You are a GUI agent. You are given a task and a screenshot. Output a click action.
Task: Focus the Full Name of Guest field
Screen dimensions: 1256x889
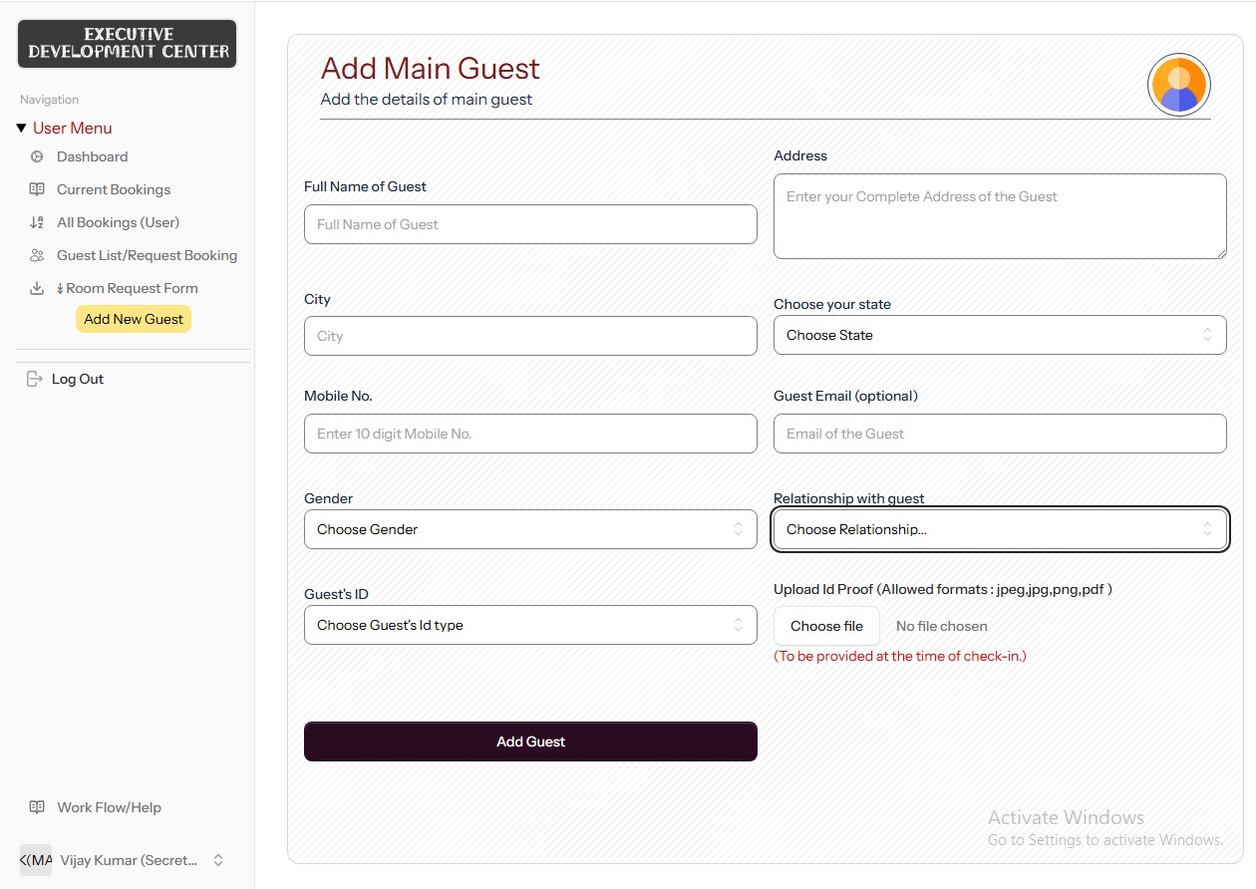[x=529, y=224]
